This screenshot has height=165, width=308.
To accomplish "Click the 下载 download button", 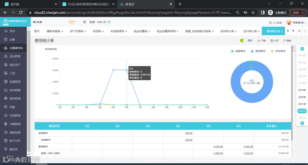I will 262,41.
